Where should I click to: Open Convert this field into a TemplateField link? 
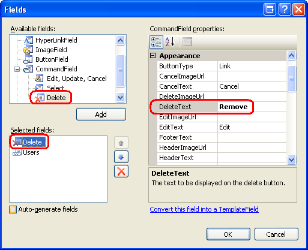pos(204,209)
